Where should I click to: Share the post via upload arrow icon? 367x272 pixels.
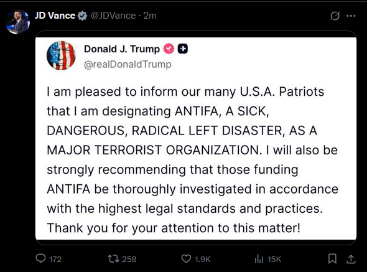[x=351, y=259]
